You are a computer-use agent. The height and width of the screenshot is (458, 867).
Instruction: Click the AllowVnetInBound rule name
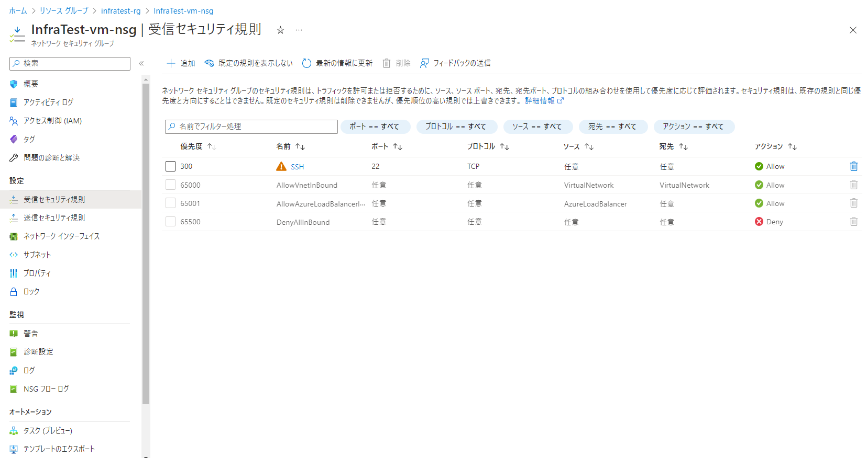tap(307, 185)
